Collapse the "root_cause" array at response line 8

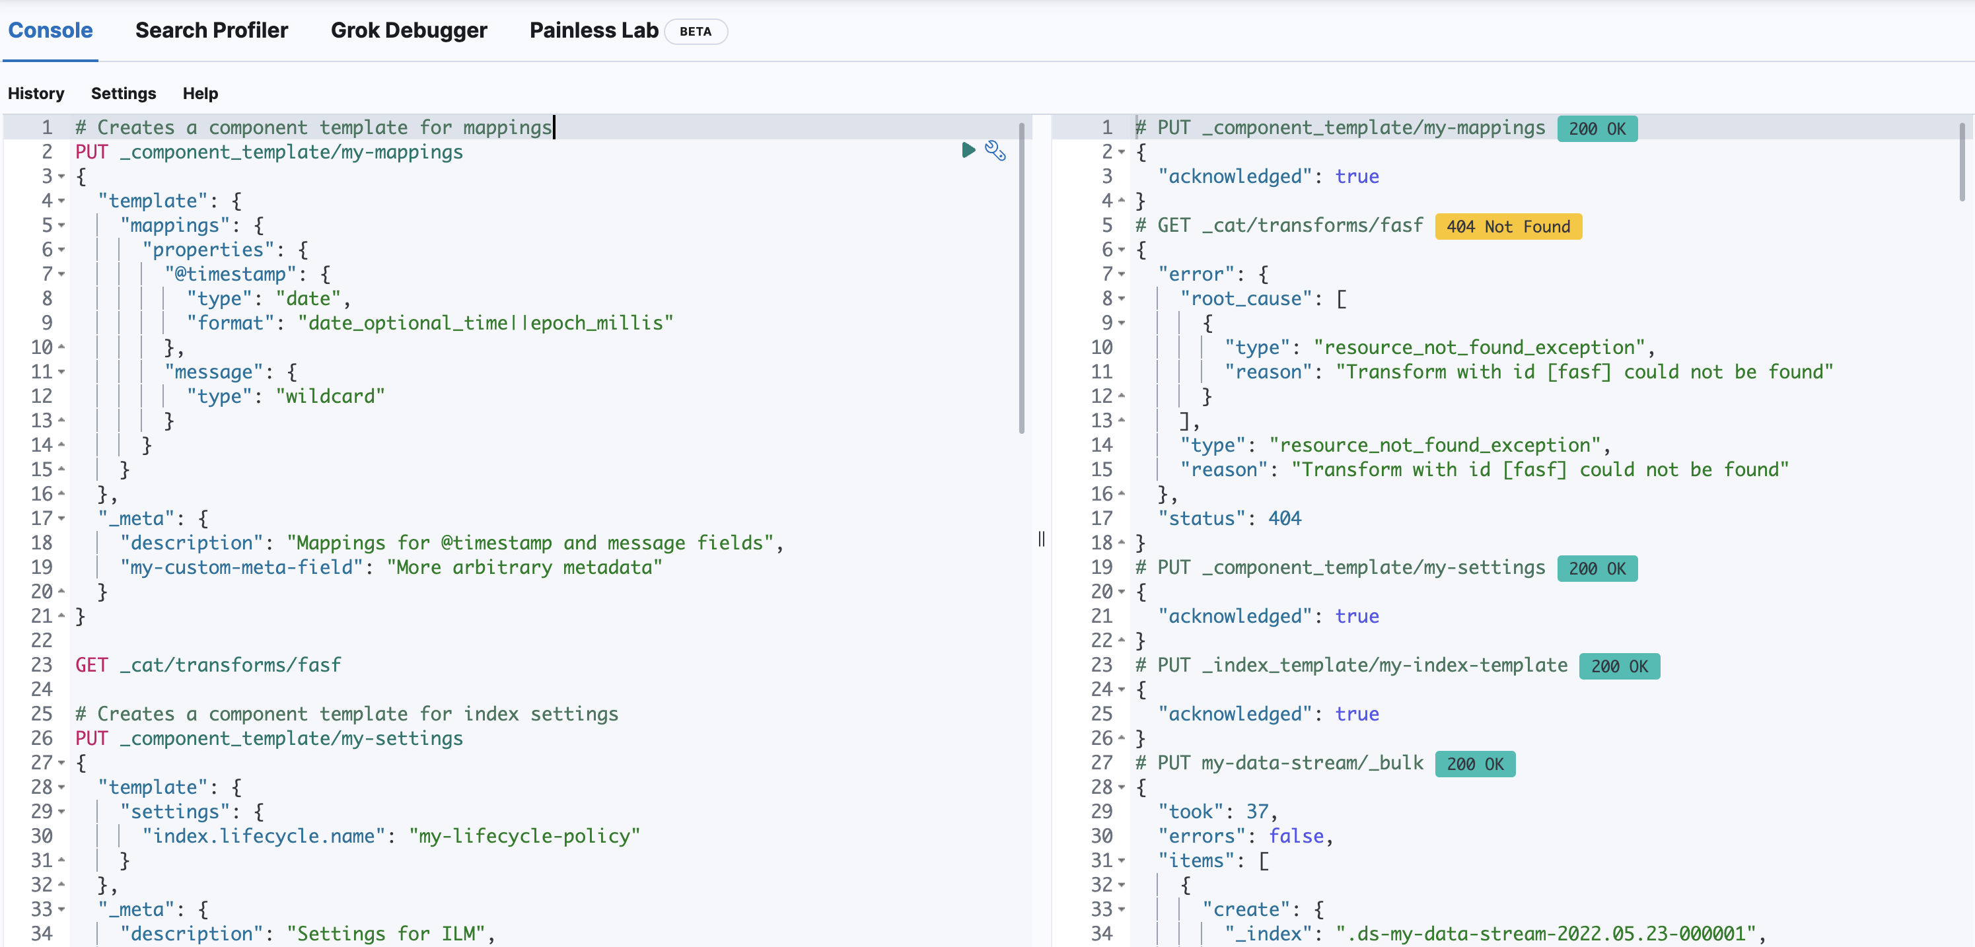tap(1122, 299)
